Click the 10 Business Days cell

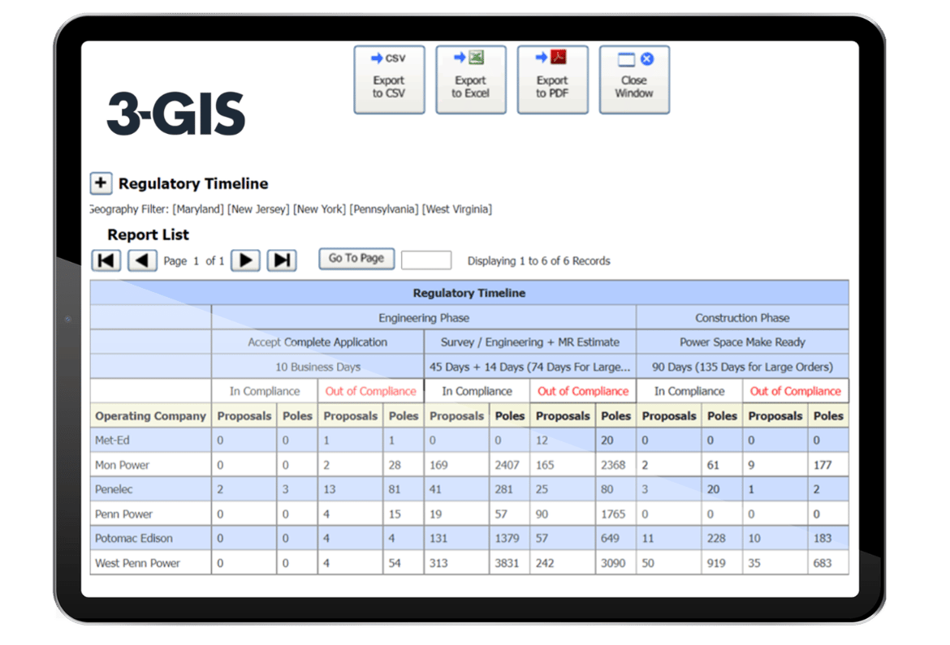point(317,367)
